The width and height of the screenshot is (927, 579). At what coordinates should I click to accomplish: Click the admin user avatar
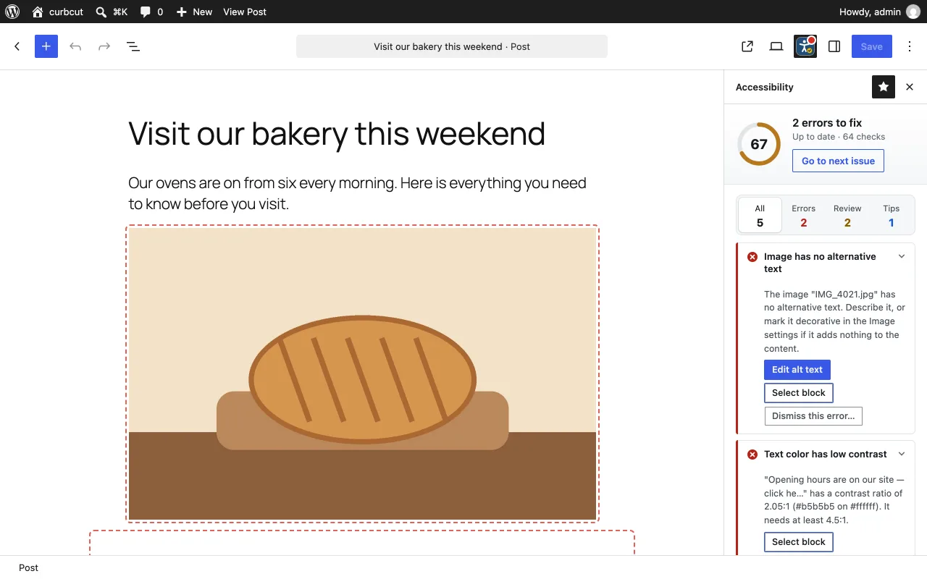[x=913, y=12]
